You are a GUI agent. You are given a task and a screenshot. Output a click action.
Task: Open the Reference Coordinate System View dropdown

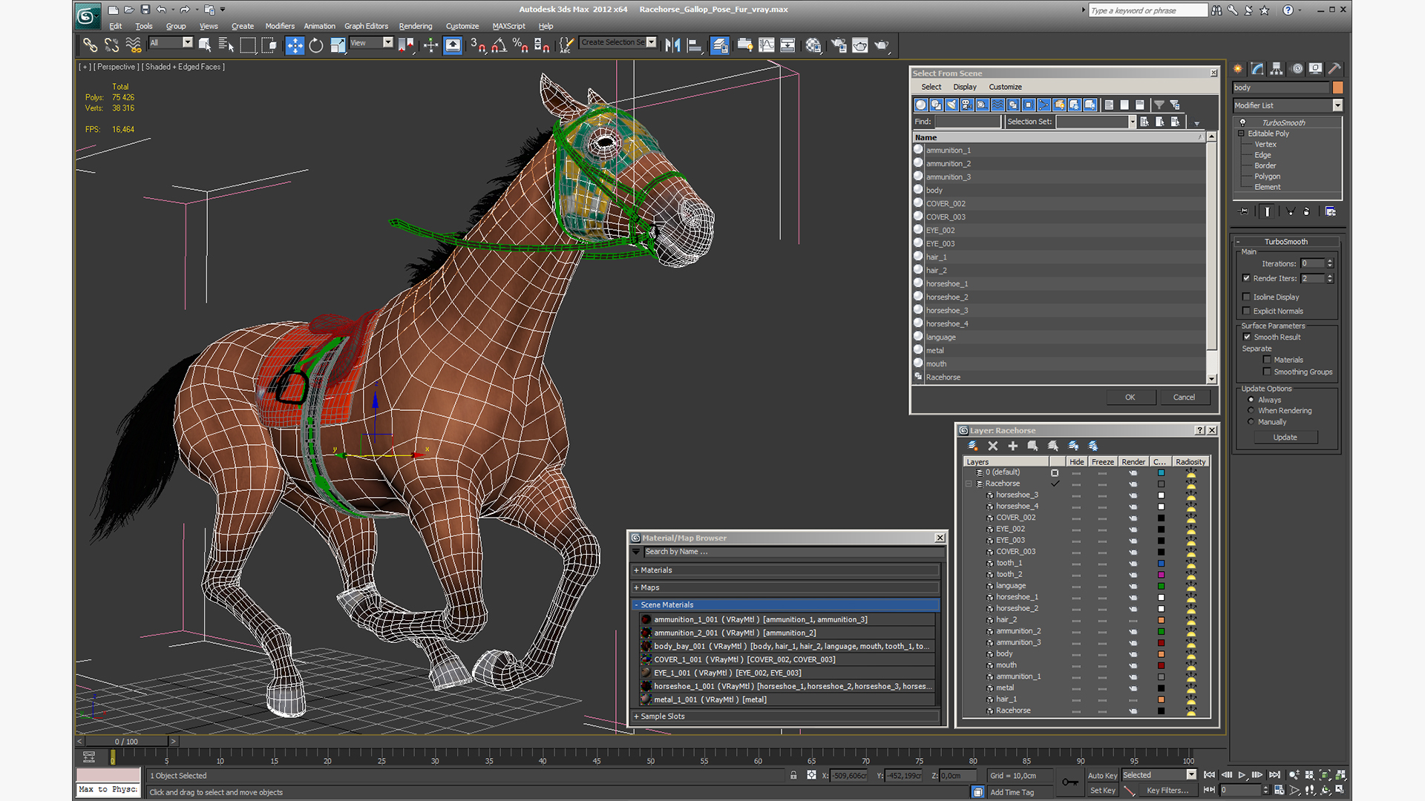click(x=371, y=43)
